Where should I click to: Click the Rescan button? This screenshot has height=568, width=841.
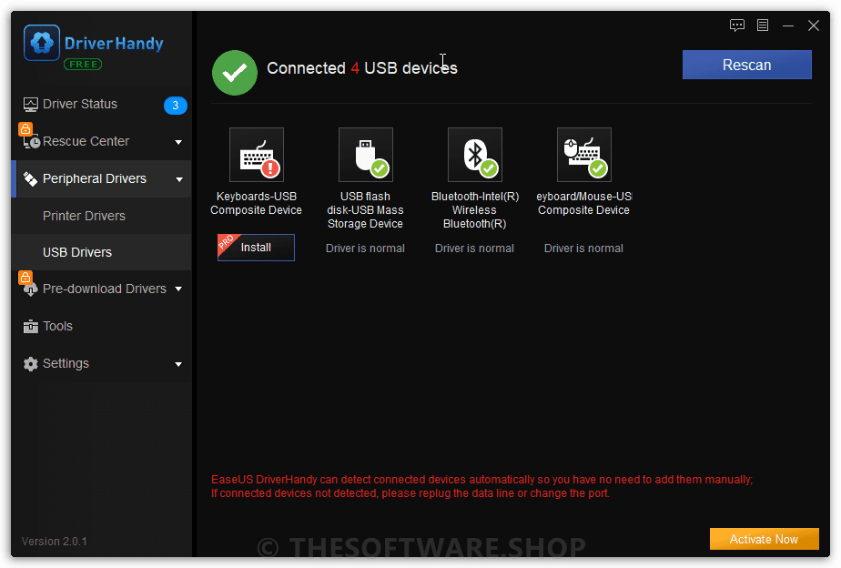[x=746, y=65]
